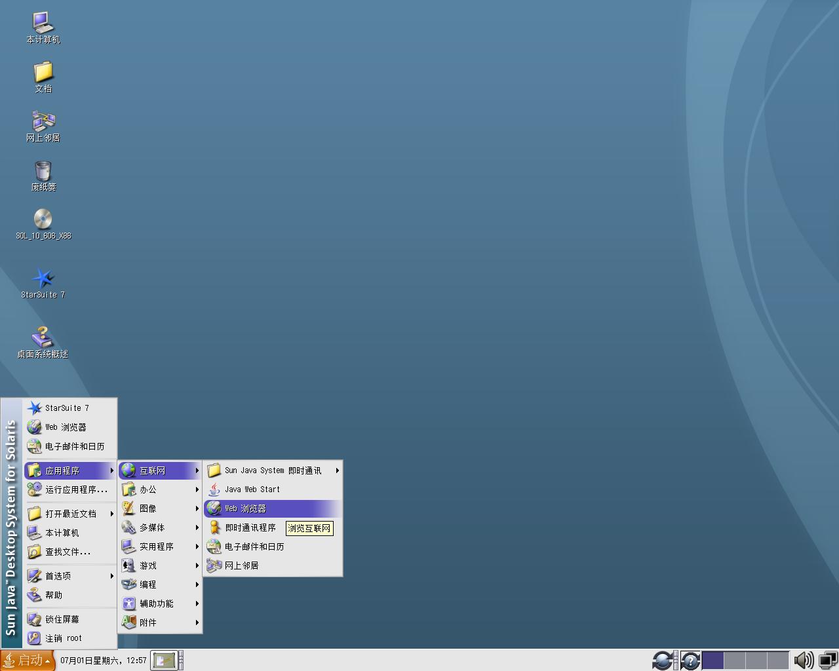The width and height of the screenshot is (839, 671).
Task: Open 电子邮件和日历 in the 互联网 submenu
Action: tap(273, 546)
